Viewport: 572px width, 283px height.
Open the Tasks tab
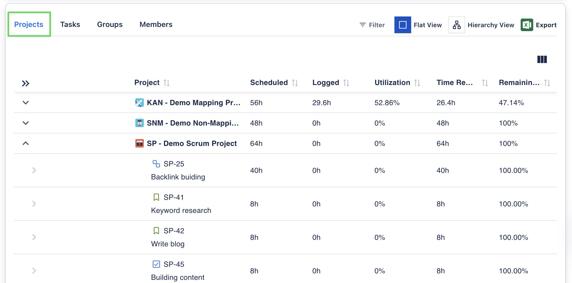coord(70,24)
